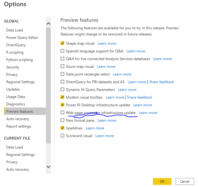Open Learn more for Power BI Desktop infrastructure
The height and width of the screenshot is (187, 199).
[x=143, y=105]
